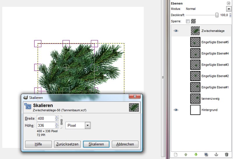Toggle the chain link aspect ratio lock
Viewport: 233px width, 159px height.
coord(61,122)
